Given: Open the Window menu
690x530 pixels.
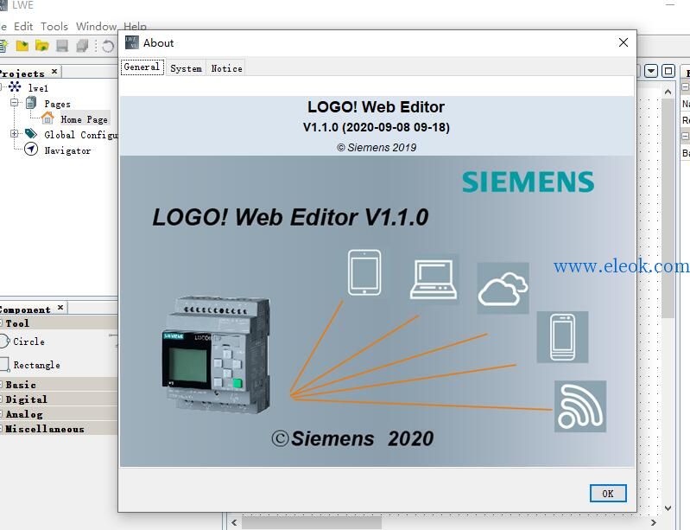Looking at the screenshot, I should point(96,27).
